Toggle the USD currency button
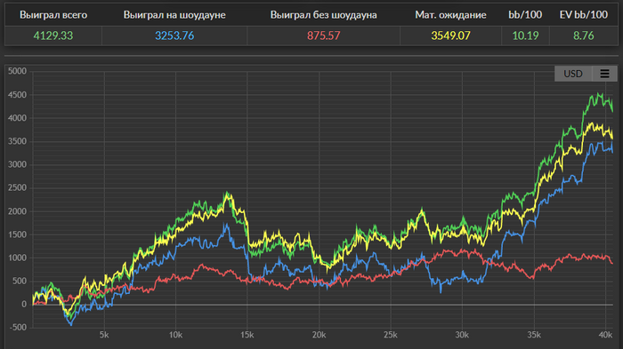This screenshot has width=623, height=349. [573, 74]
